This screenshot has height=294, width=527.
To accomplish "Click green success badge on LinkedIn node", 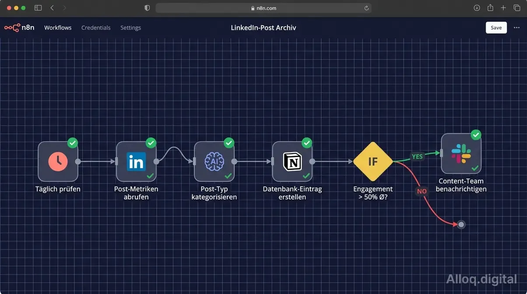I will coord(151,143).
